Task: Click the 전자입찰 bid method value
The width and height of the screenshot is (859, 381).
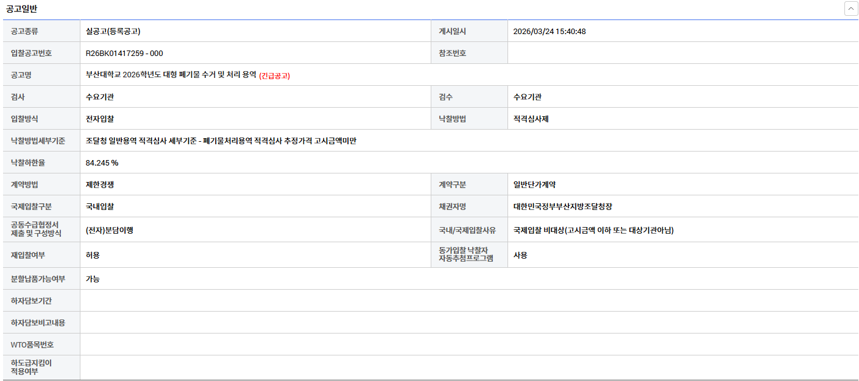Action: coord(100,119)
